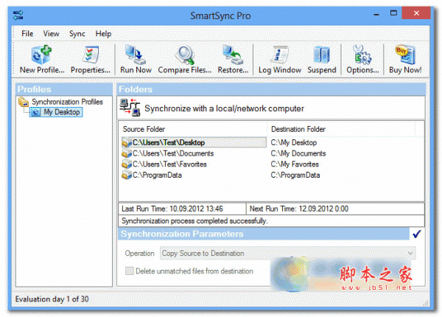Click folder icon beside C:\Users\Test\Favorites
This screenshot has width=442, height=317.
coord(127,164)
